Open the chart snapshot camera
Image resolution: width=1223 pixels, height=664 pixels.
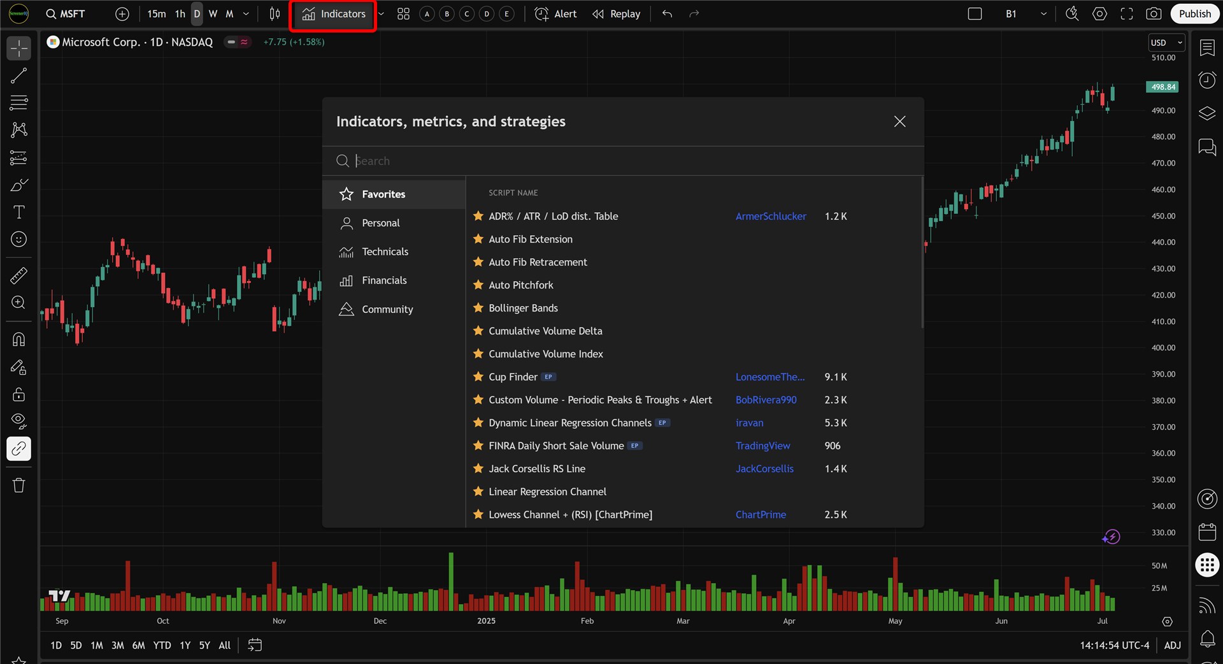[x=1154, y=14]
